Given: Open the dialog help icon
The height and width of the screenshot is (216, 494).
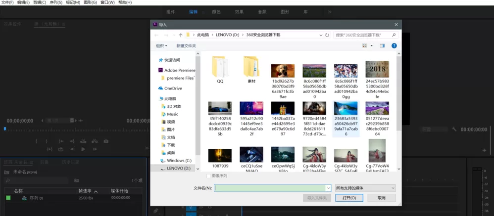Looking at the screenshot, I should 394,45.
